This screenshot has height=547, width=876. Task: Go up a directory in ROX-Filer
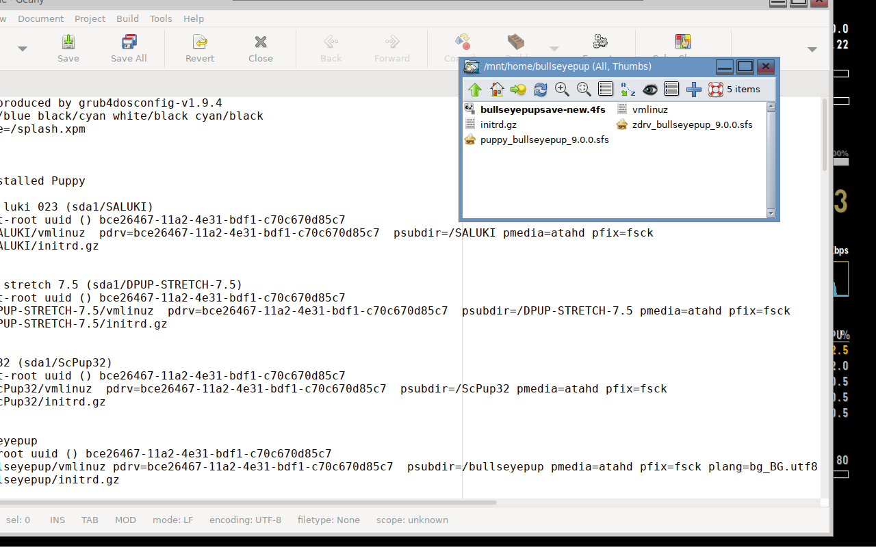click(x=475, y=90)
